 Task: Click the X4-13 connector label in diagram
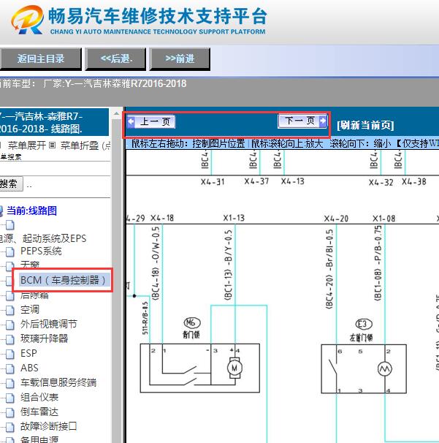tap(292, 181)
